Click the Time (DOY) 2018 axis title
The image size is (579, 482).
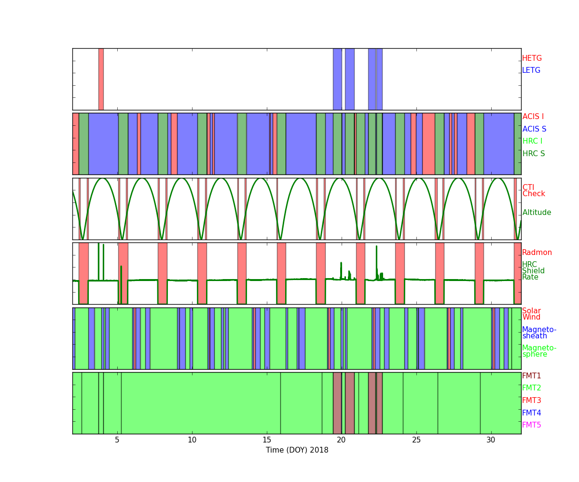(x=297, y=450)
